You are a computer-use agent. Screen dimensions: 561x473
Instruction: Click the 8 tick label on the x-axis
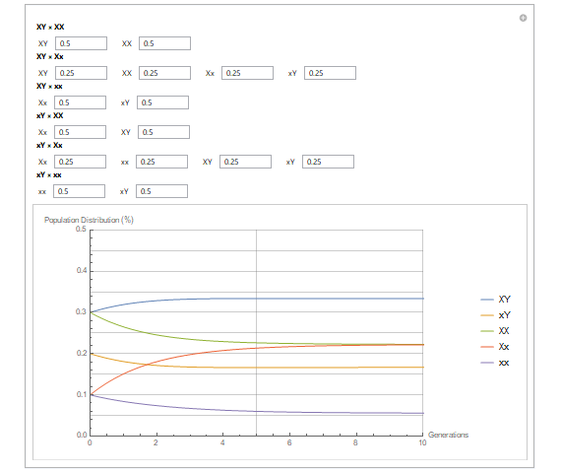pyautogui.click(x=355, y=442)
